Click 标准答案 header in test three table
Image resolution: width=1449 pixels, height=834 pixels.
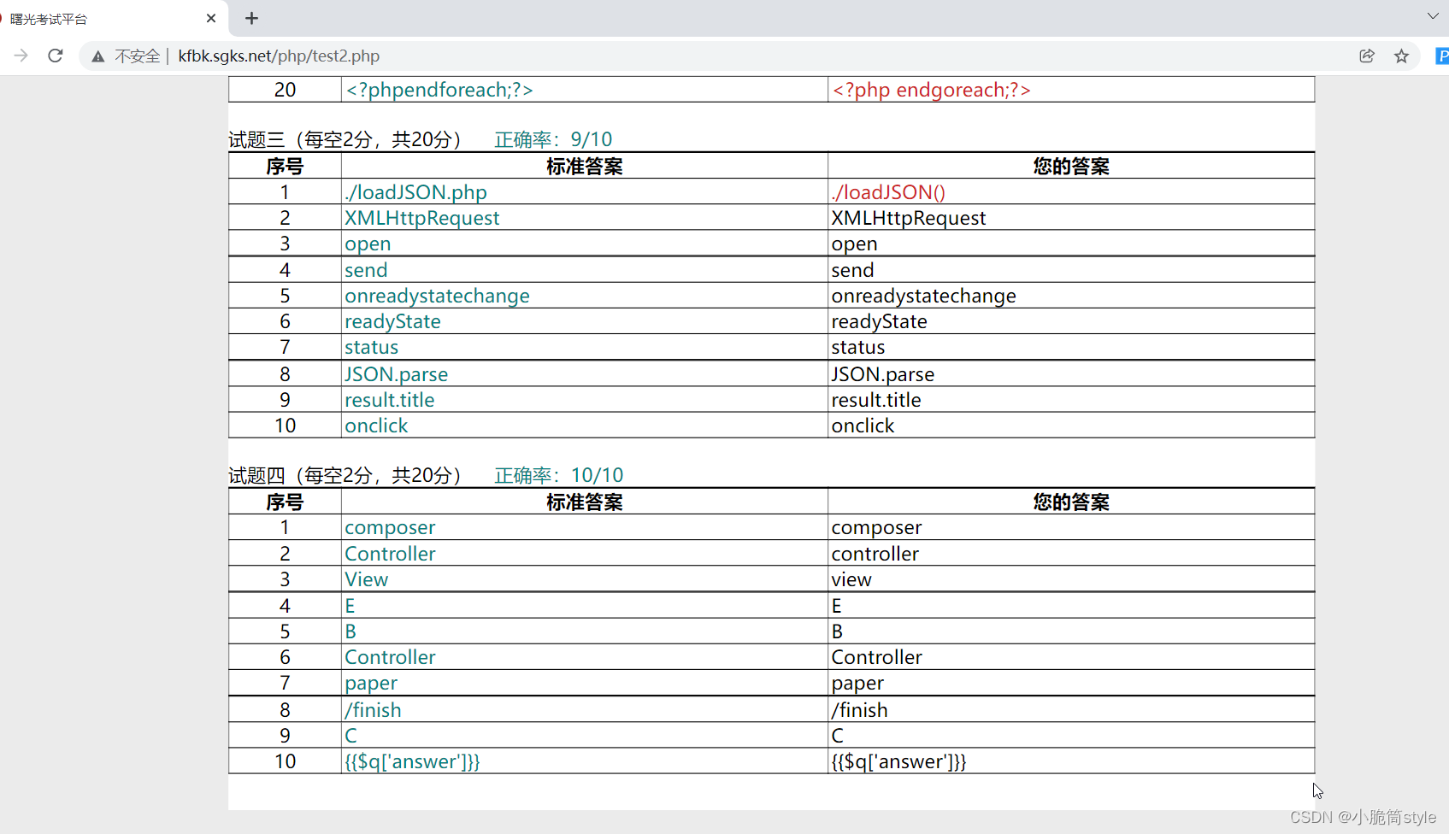point(585,167)
